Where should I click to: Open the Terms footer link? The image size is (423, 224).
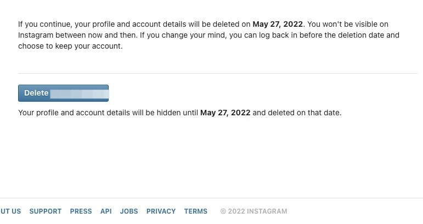point(196,211)
